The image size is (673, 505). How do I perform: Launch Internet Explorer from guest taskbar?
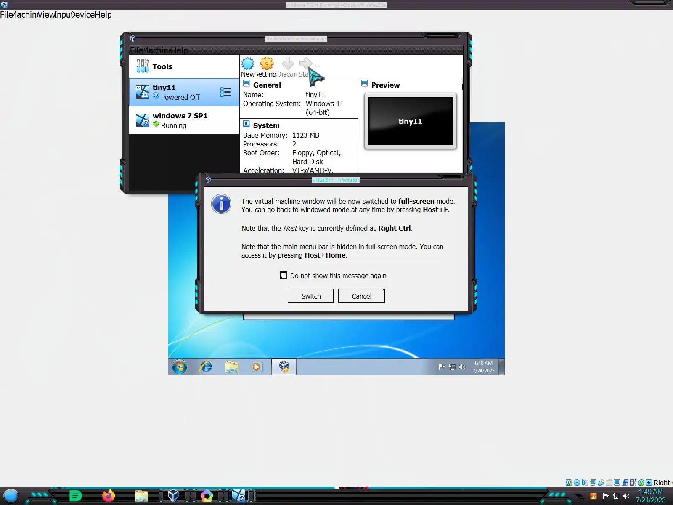(x=206, y=367)
